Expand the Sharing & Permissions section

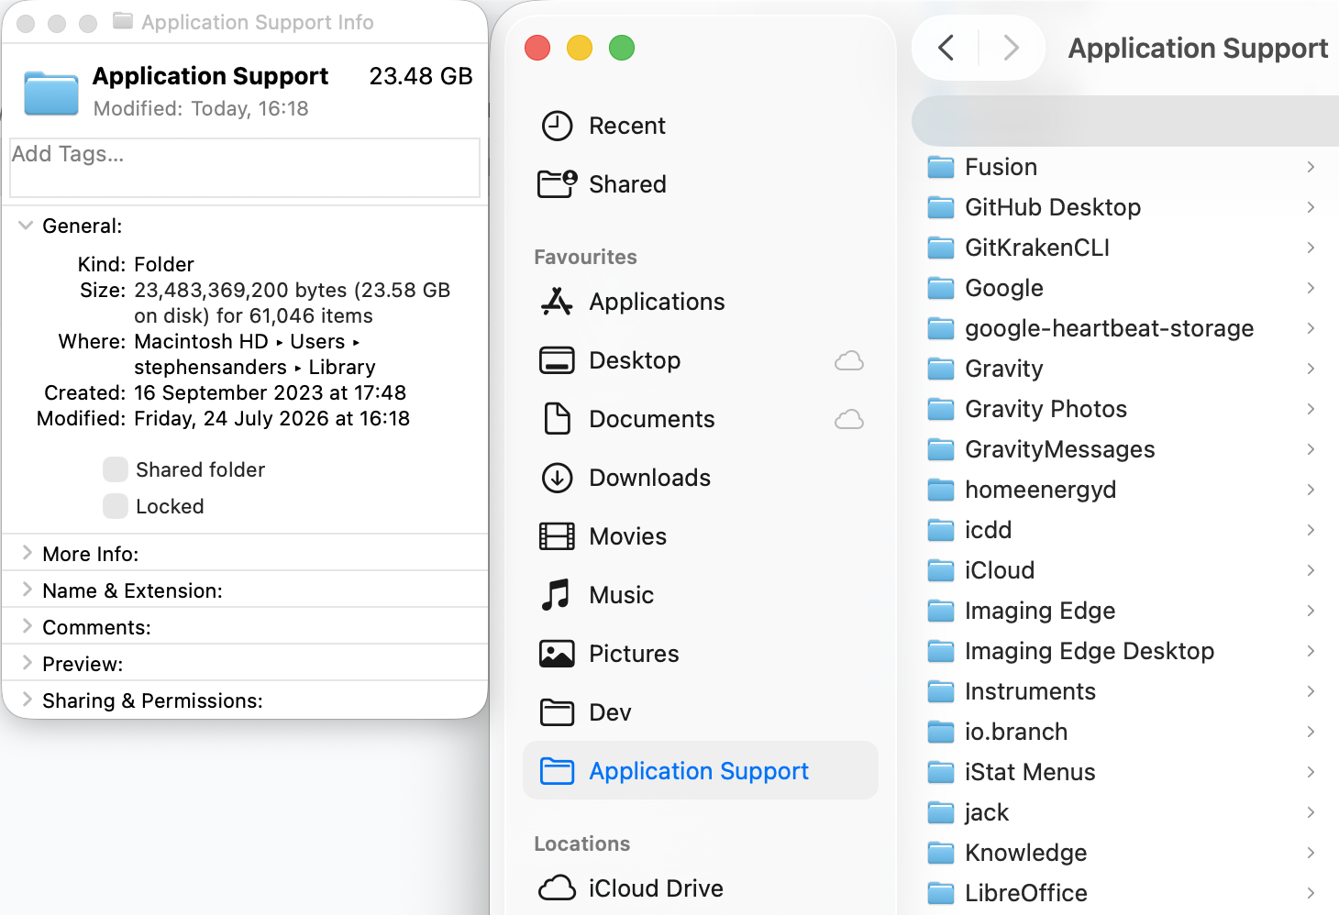[27, 700]
